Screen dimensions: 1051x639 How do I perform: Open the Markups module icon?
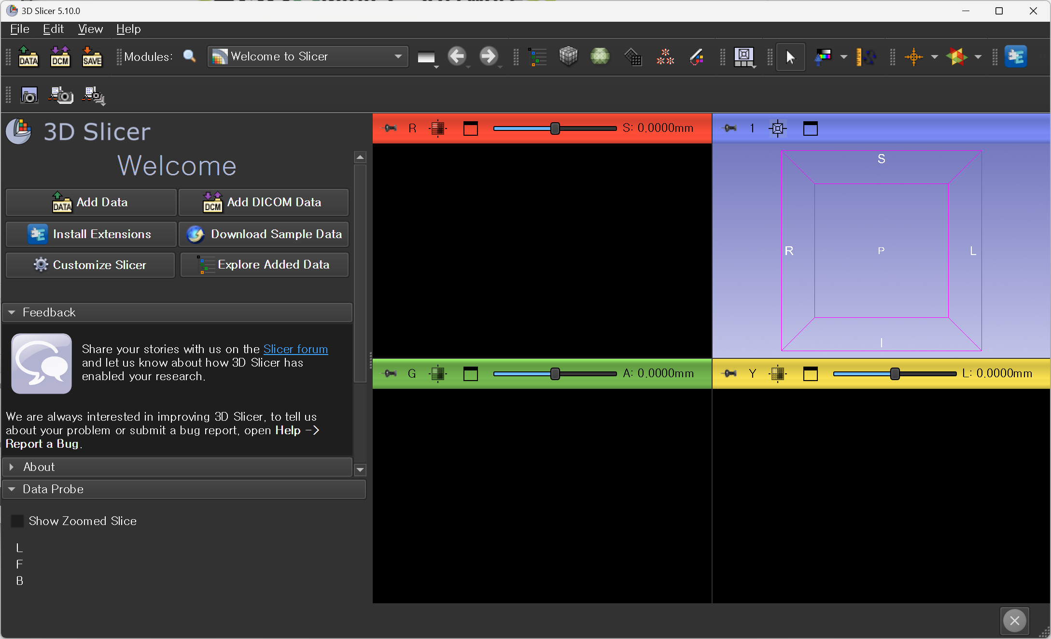coord(665,57)
